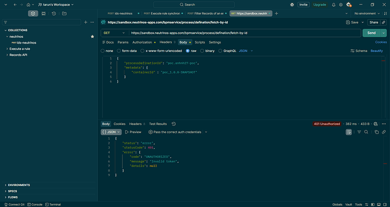The height and width of the screenshot is (207, 390).
Task: Click the Invite button
Action: click(303, 5)
